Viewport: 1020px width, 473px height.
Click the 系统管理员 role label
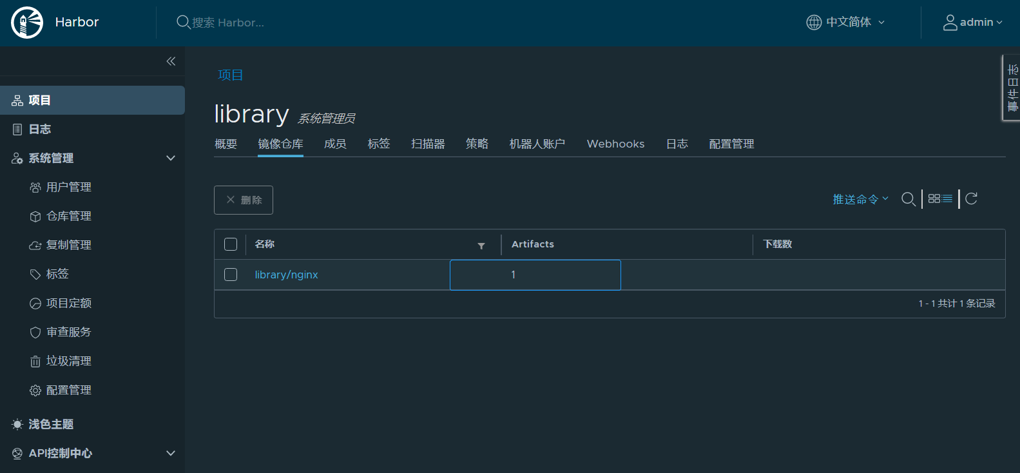pos(327,119)
